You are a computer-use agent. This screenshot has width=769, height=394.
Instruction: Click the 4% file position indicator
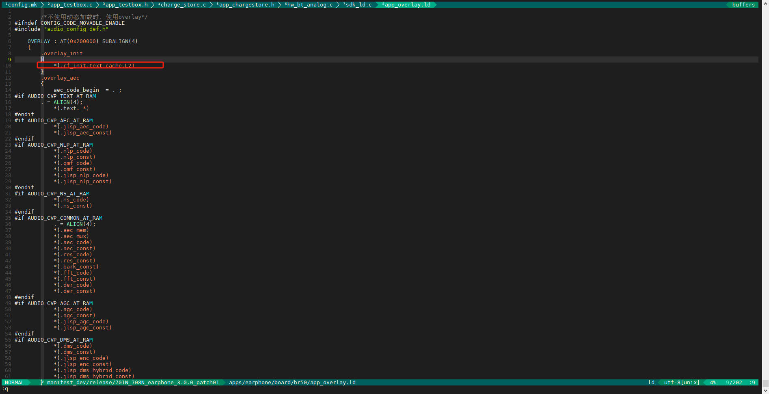(713, 383)
